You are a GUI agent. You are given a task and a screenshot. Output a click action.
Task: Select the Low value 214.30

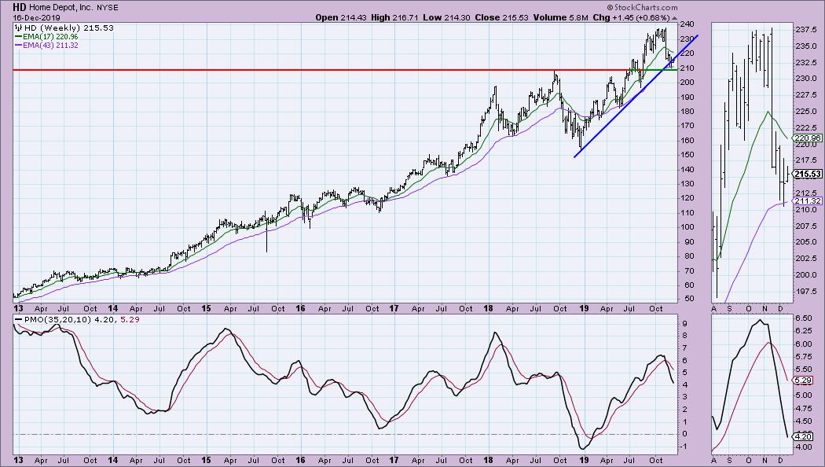[x=456, y=17]
